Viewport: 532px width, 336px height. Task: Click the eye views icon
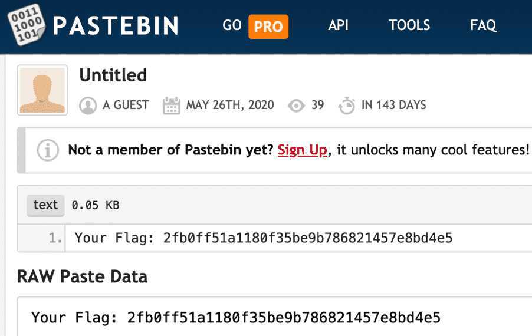click(x=296, y=106)
